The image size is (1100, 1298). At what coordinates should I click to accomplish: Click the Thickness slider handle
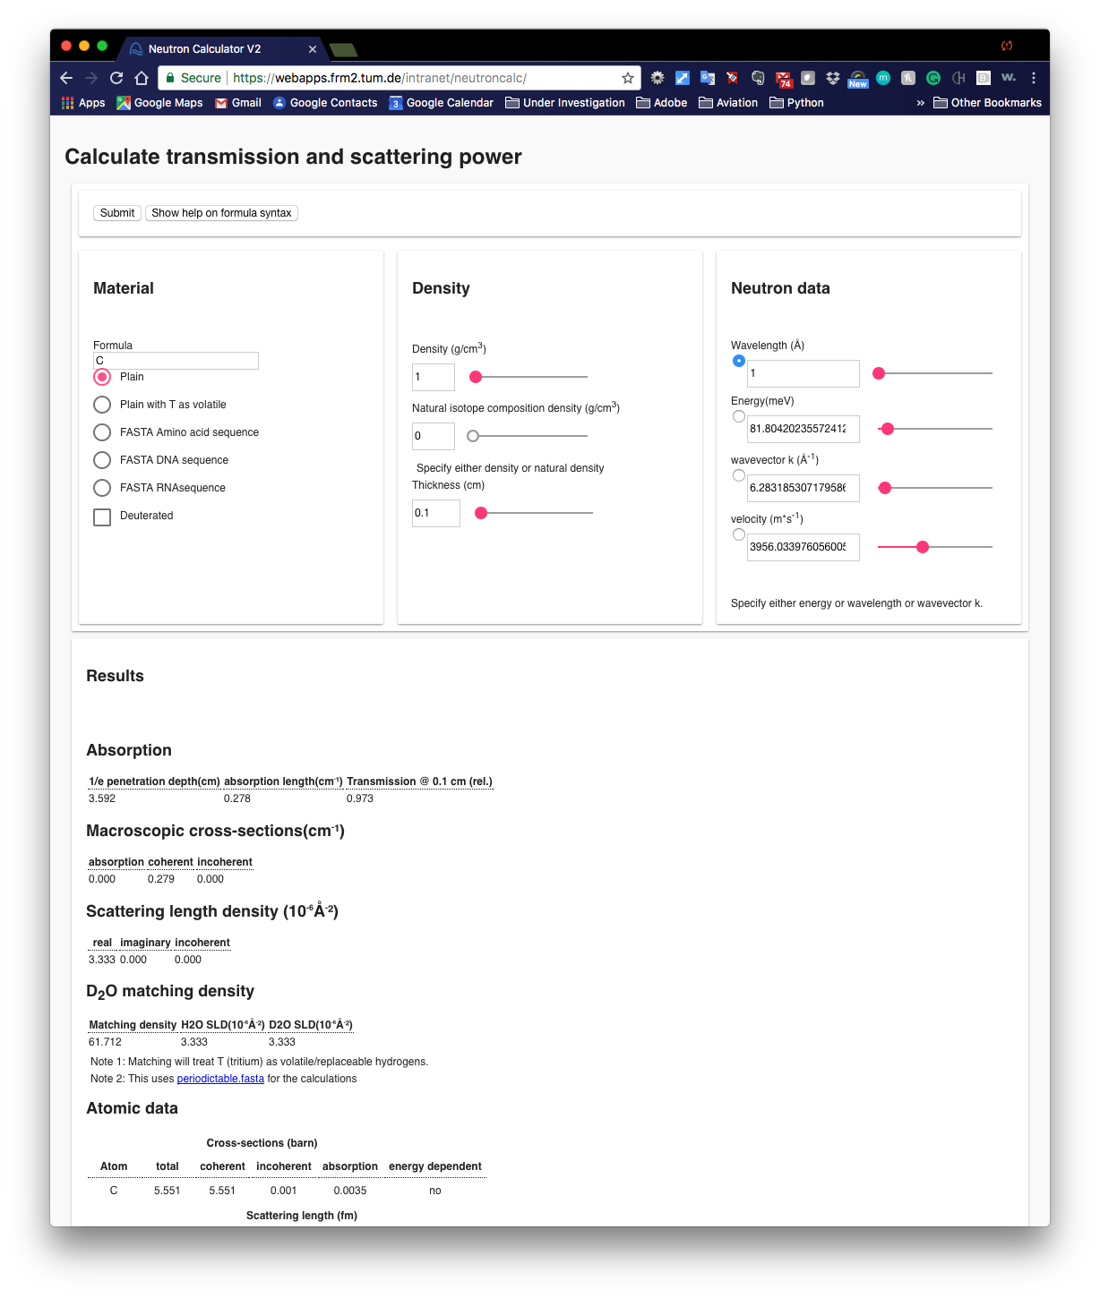click(481, 513)
